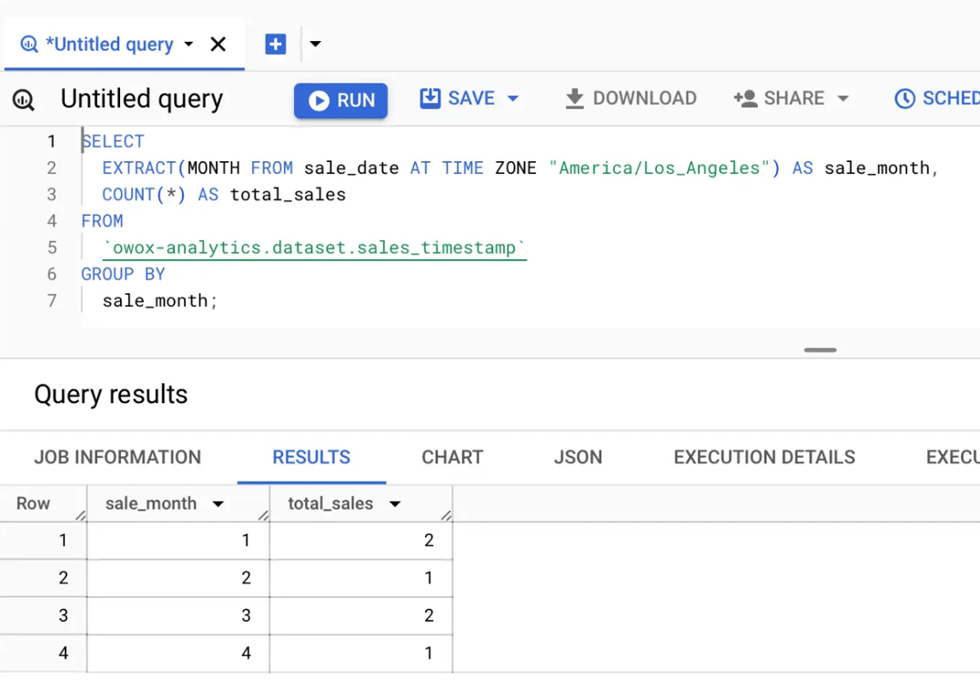This screenshot has height=699, width=980.
Task: Add a new query tab with plus icon
Action: (x=276, y=45)
